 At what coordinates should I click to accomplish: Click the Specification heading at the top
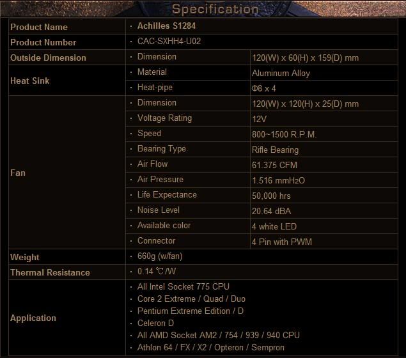(x=215, y=9)
